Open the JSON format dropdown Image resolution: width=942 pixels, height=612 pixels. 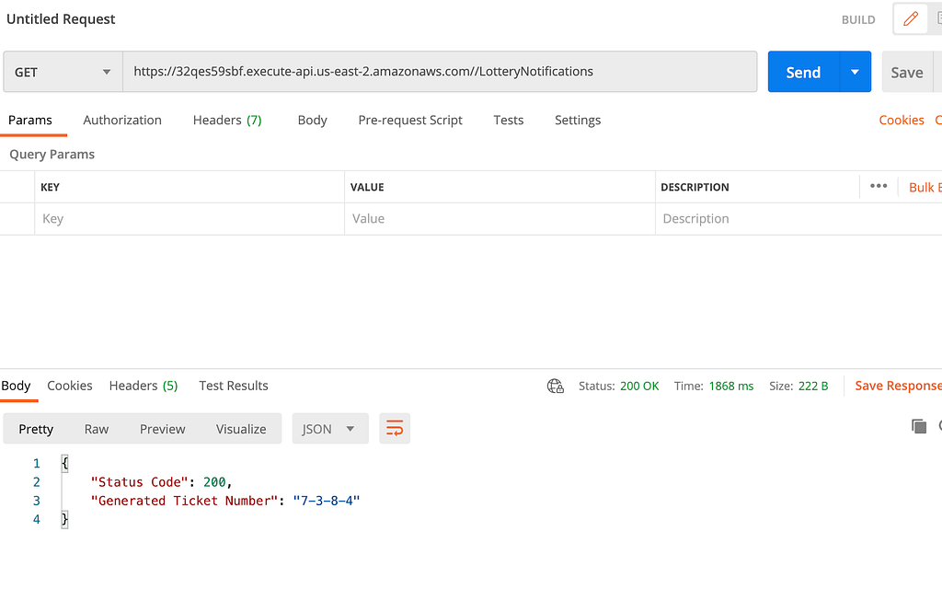(x=330, y=429)
